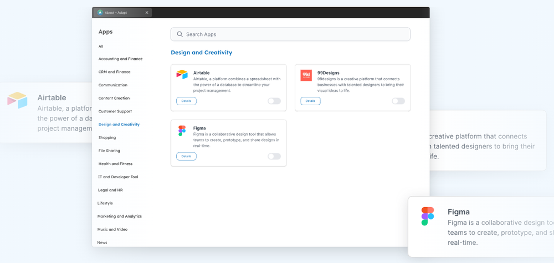The image size is (554, 263).
Task: Select IT and Developer Tool category
Action: coord(118,177)
